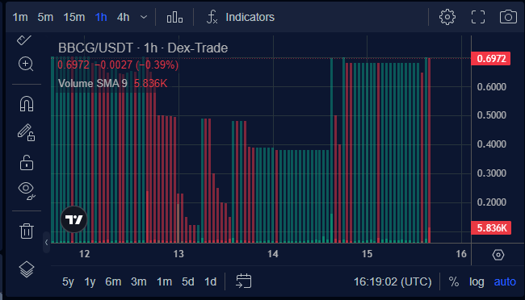
Task: Click the 0.5000 price axis value
Action: pyautogui.click(x=492, y=115)
